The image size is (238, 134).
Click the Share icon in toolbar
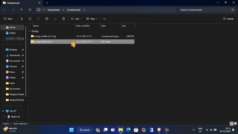click(55, 19)
